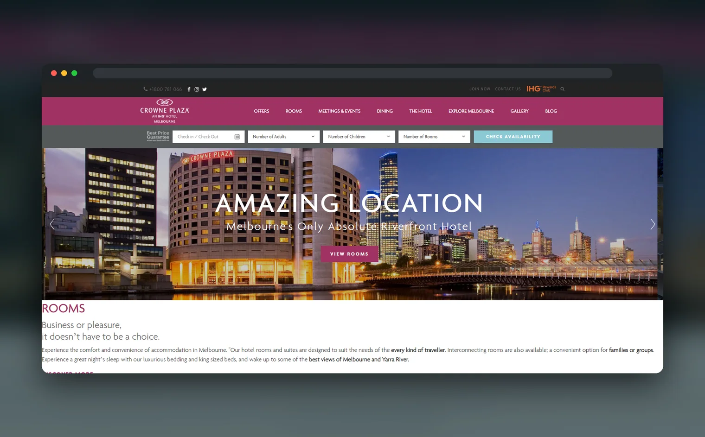Image resolution: width=705 pixels, height=437 pixels.
Task: Click the Contact Us link
Action: [x=508, y=89]
